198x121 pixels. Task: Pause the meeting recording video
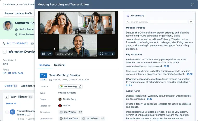tap(44, 54)
